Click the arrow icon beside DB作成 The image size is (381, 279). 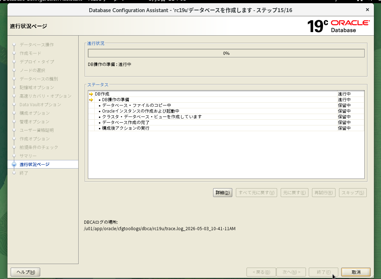click(x=91, y=94)
